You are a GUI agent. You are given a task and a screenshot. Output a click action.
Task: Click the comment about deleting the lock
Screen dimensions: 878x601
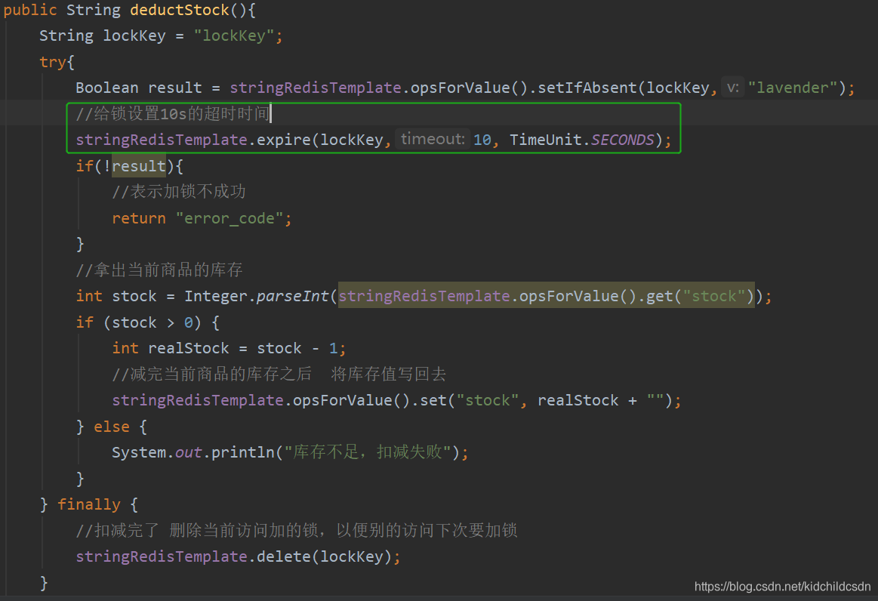tap(297, 531)
